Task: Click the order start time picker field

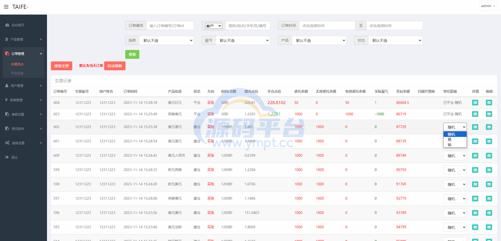Action: point(327,26)
